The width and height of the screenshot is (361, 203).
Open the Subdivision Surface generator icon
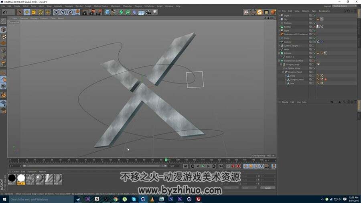(121, 12)
